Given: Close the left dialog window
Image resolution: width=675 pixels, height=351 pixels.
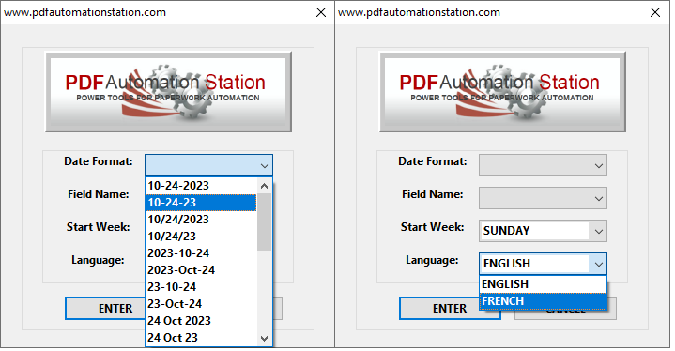Looking at the screenshot, I should (321, 12).
